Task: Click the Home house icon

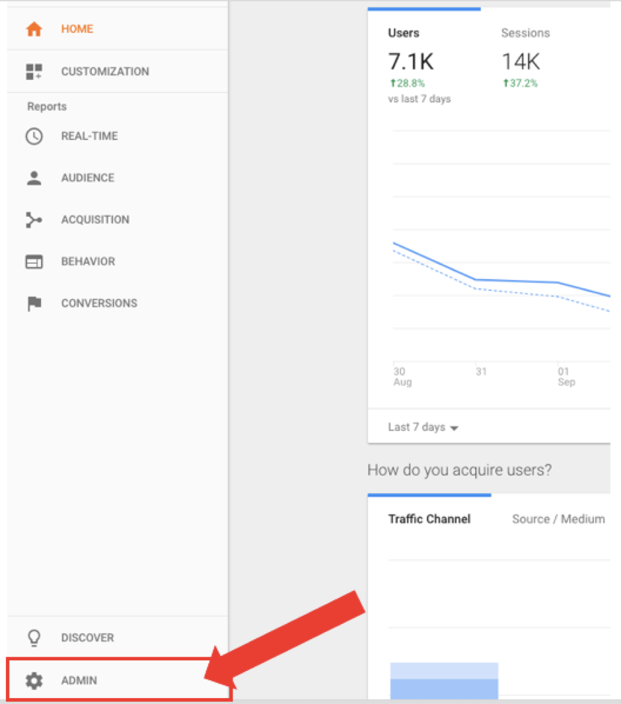Action: [34, 29]
